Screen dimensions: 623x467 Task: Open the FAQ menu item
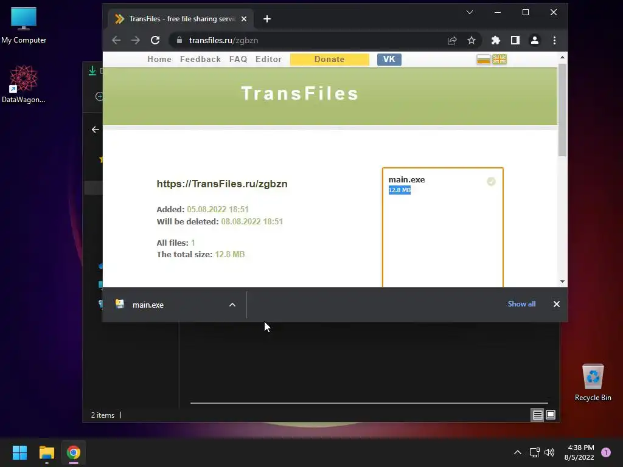click(x=238, y=59)
